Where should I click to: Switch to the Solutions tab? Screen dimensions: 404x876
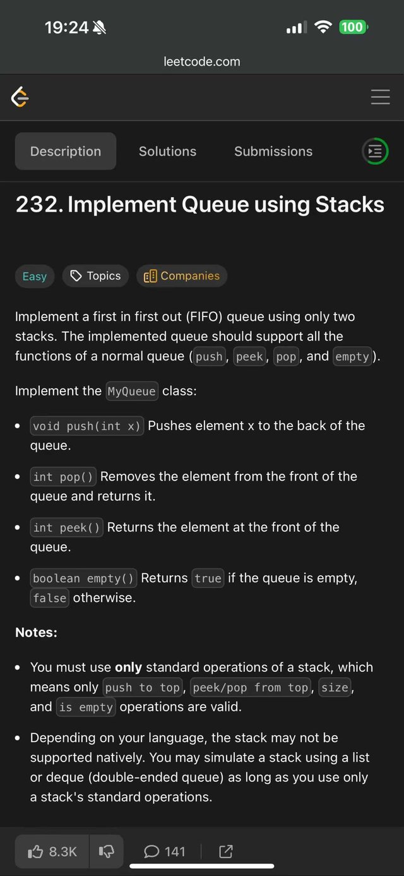click(167, 152)
